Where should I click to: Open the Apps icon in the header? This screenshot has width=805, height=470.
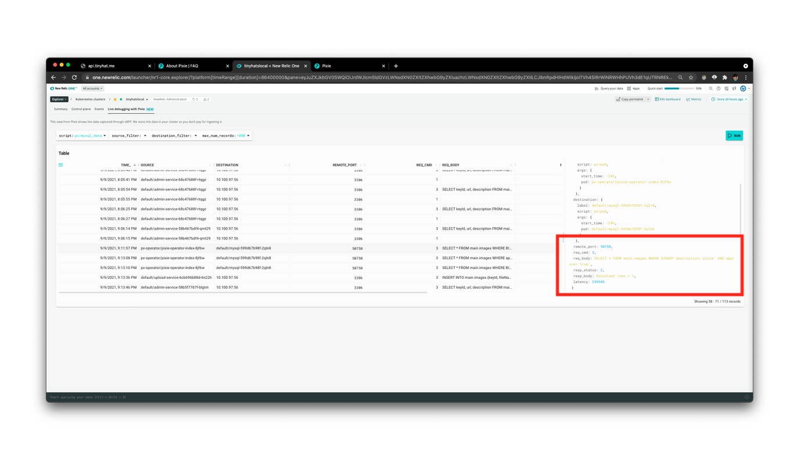(629, 88)
